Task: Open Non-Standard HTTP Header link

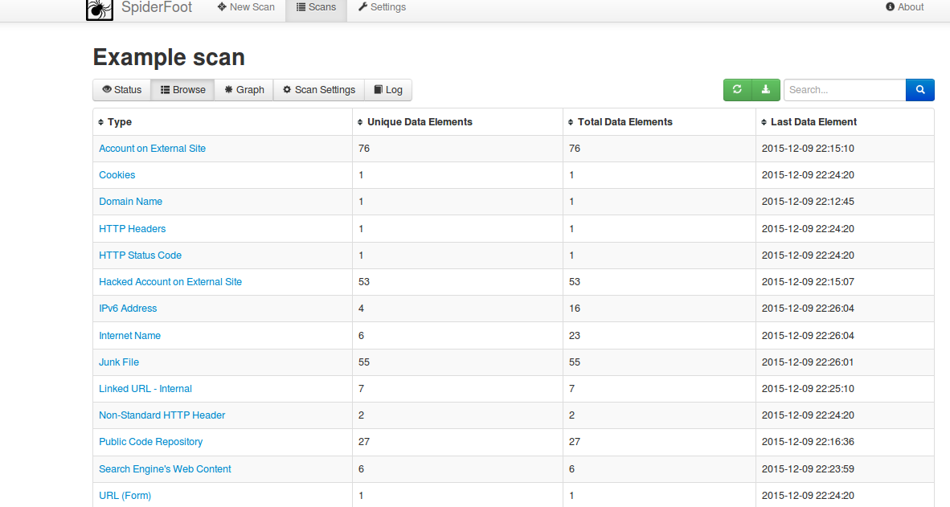Action: point(162,415)
